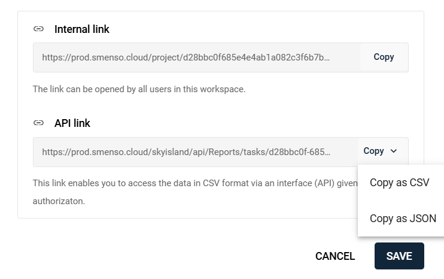The image size is (444, 279).
Task: Open the API link Copy dropdown
Action: (x=374, y=151)
